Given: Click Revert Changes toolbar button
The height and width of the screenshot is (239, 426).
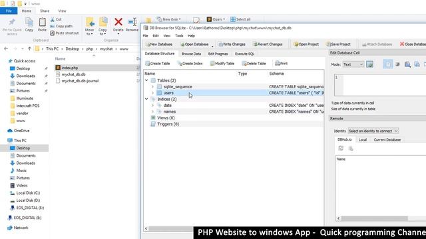Looking at the screenshot, I should [268, 44].
